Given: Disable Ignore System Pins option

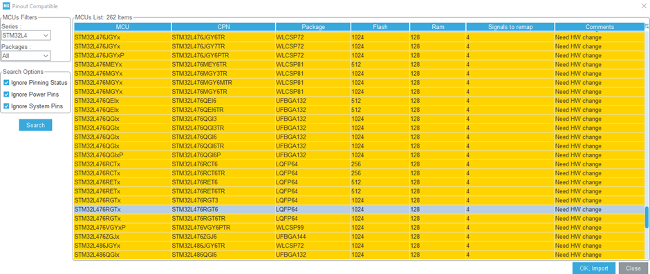Looking at the screenshot, I should coord(6,106).
